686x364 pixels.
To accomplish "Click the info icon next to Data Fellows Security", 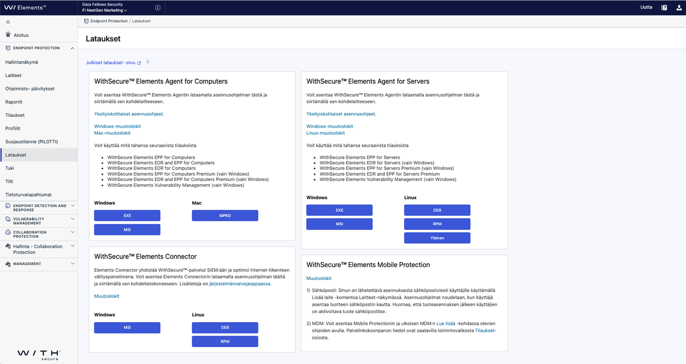I will click(x=158, y=7).
